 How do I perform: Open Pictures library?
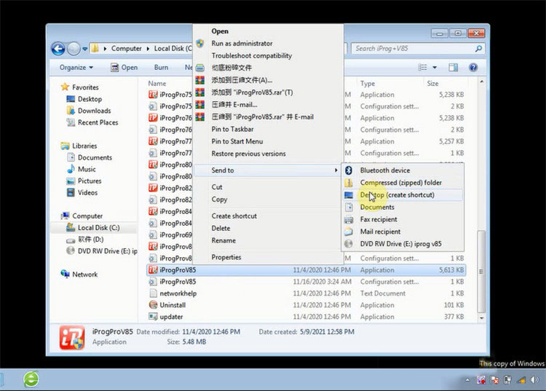[x=84, y=181]
